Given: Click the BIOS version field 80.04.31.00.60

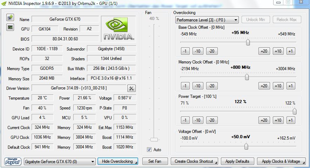Looking at the screenshot, I should point(65,39).
